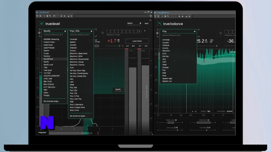This screenshot has height=152, width=271.
Task: Click the S icon in trueLevel toolbar
Action: [x=47, y=16]
